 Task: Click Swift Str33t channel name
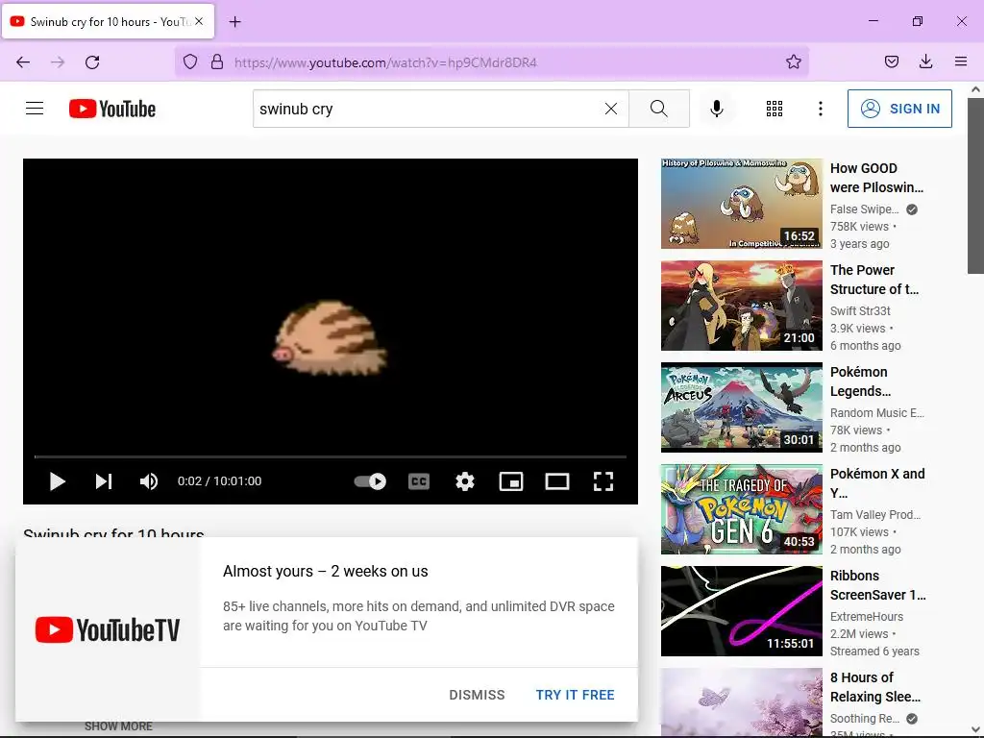[x=860, y=311]
